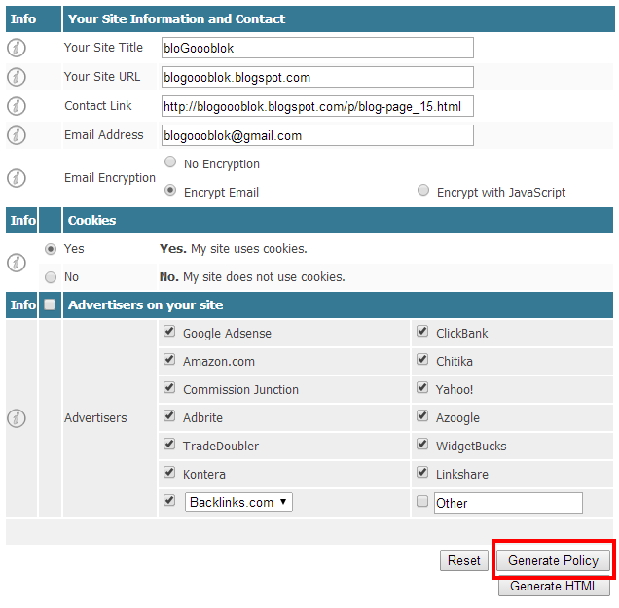The image size is (619, 608).
Task: Choose Encrypt with JavaScript radio option
Action: click(x=423, y=190)
